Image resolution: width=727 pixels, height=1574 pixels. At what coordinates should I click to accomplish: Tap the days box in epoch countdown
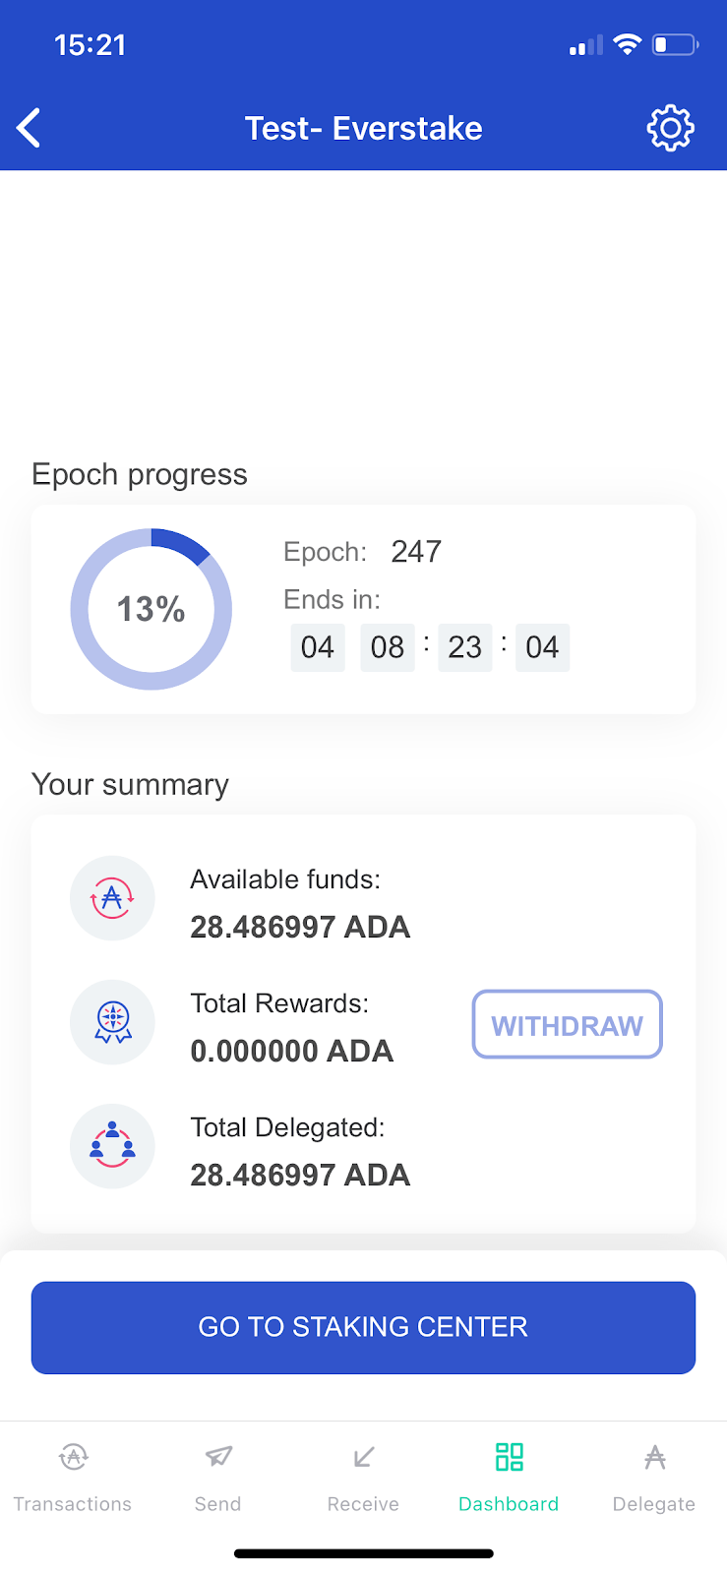[318, 647]
